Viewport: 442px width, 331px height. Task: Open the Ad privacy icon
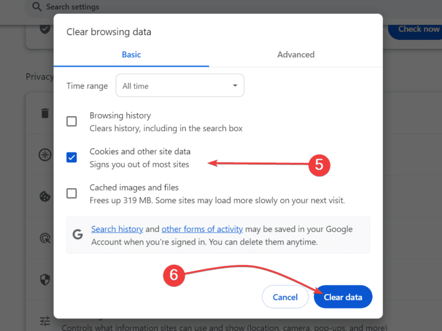click(45, 238)
